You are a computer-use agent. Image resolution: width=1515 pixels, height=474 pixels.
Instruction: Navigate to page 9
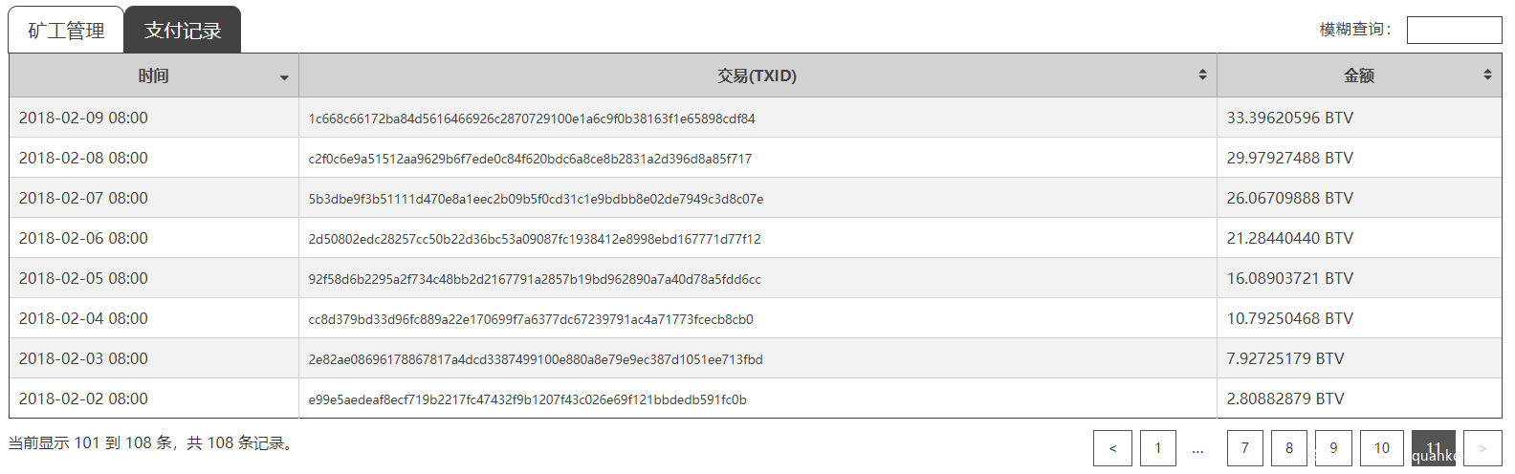[1333, 448]
